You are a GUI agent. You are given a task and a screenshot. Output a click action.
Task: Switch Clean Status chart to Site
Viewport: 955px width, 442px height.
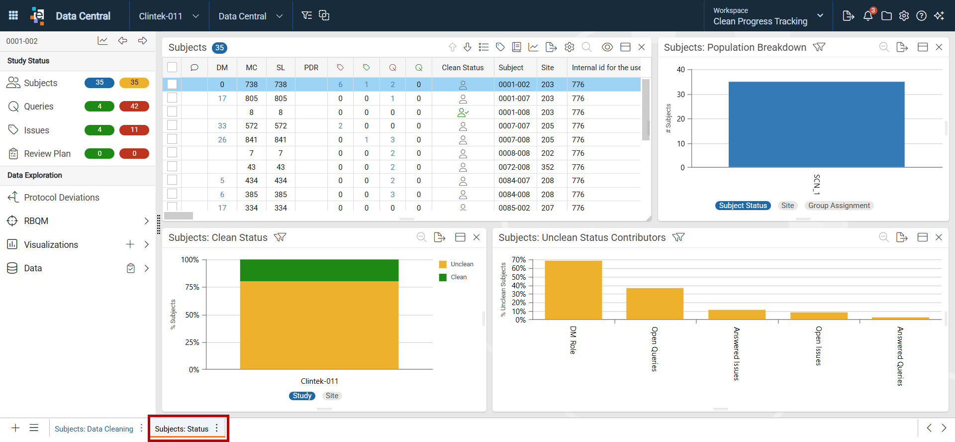[332, 396]
